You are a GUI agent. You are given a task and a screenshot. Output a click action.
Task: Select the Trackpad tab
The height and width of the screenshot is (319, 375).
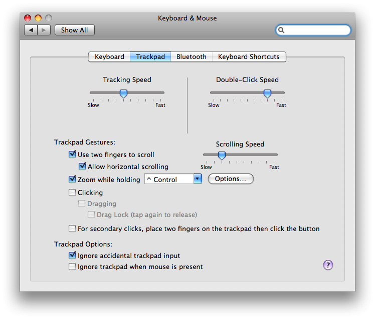point(150,57)
